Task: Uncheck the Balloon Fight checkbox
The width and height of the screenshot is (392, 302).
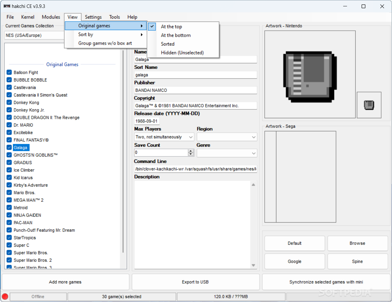Action: tap(9, 72)
